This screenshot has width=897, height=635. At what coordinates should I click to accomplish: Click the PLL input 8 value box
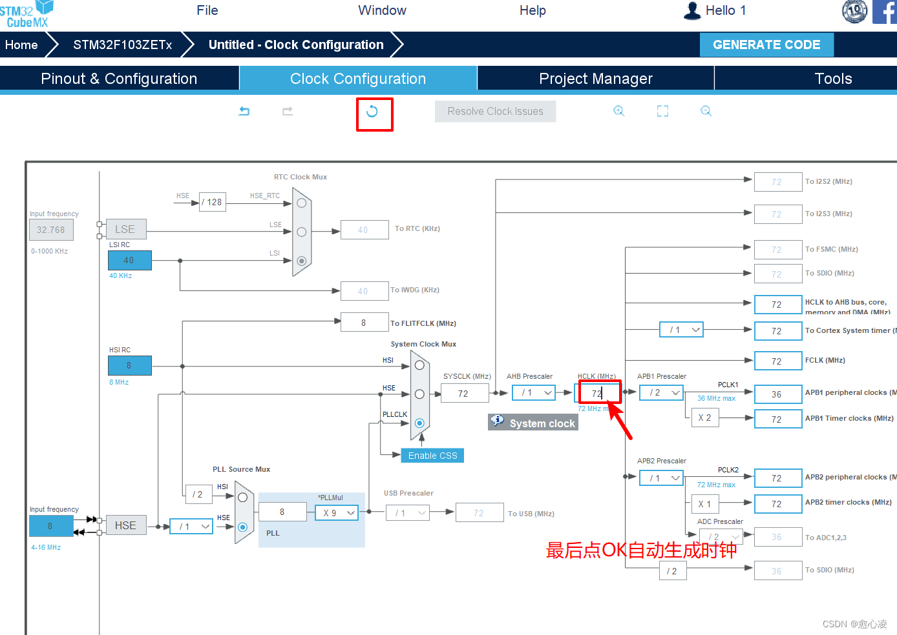pyautogui.click(x=282, y=512)
